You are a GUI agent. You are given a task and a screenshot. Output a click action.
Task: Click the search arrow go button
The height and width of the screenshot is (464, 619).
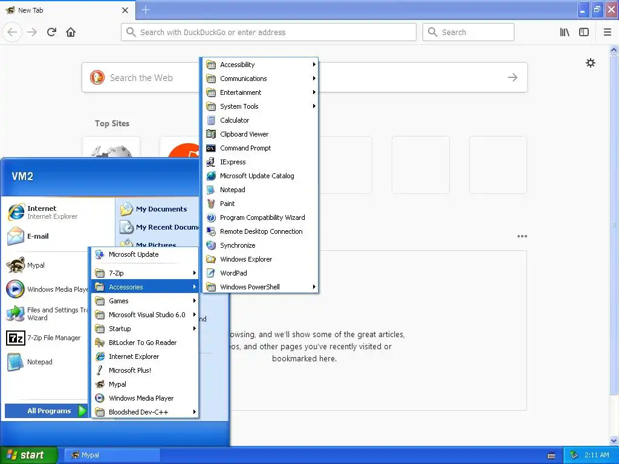[513, 77]
